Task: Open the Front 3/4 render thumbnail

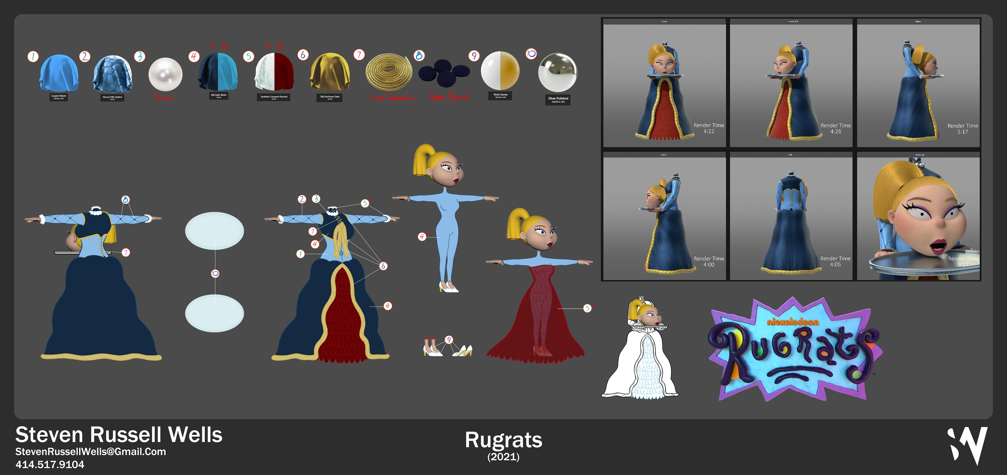Action: coord(791,83)
